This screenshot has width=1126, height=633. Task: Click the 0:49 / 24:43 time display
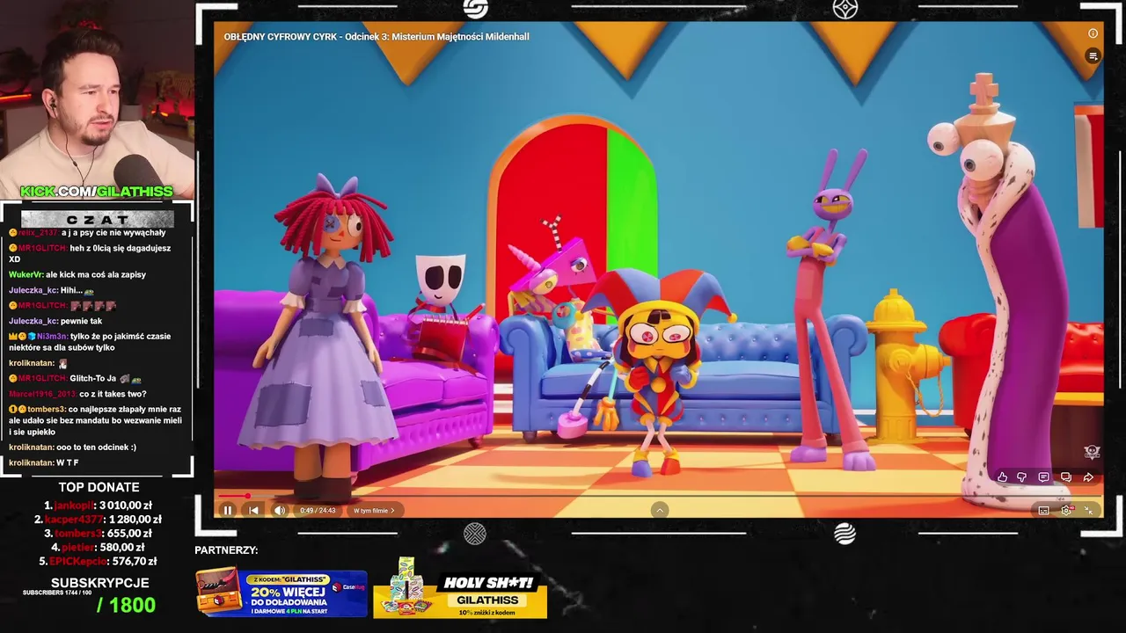318,510
